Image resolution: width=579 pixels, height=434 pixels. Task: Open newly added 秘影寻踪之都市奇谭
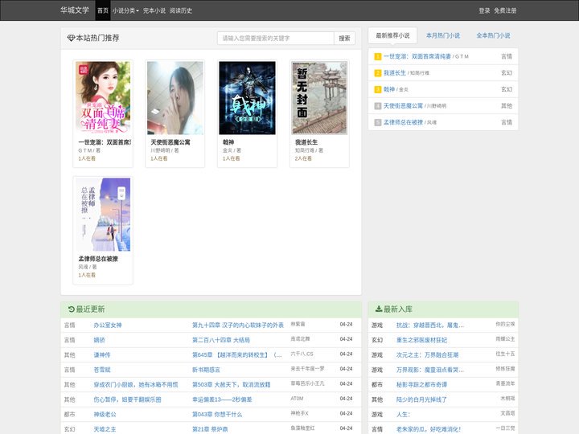421,384
